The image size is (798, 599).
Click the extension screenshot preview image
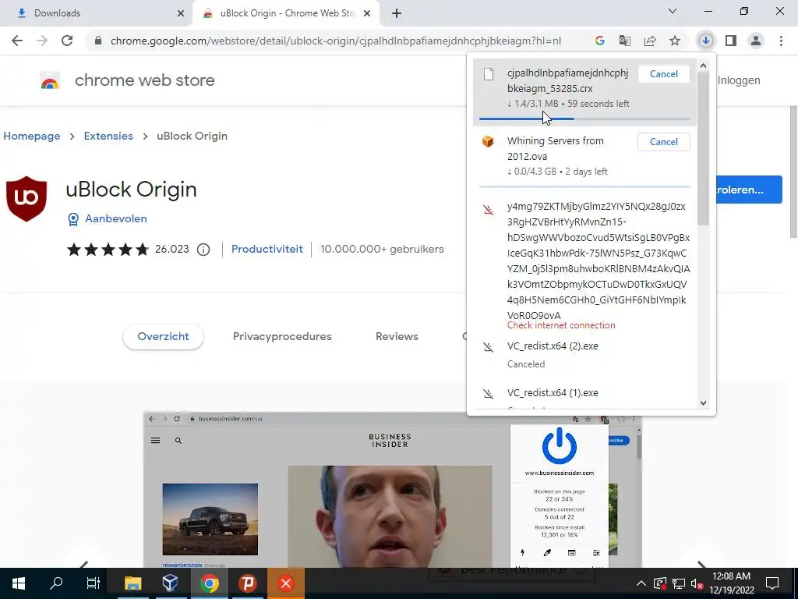(393, 490)
